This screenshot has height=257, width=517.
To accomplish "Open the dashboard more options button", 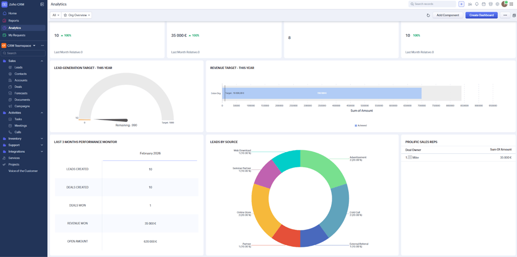I will pyautogui.click(x=505, y=15).
